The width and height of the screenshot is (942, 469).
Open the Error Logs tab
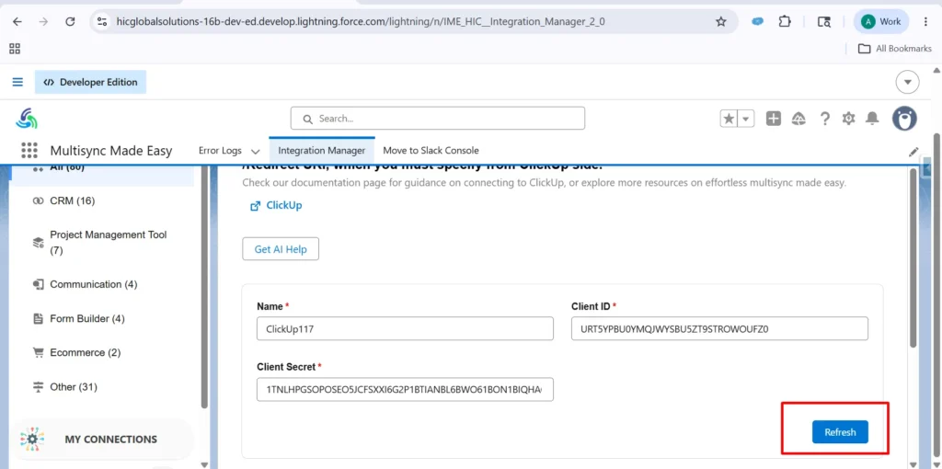[x=220, y=151]
